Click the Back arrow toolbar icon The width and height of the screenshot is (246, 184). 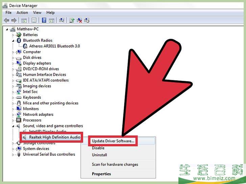click(7, 20)
